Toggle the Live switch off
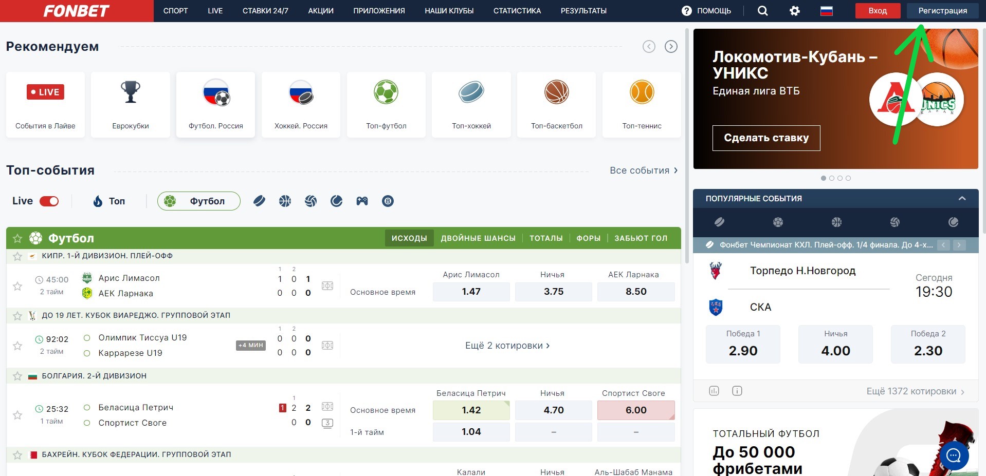The image size is (986, 476). click(49, 201)
